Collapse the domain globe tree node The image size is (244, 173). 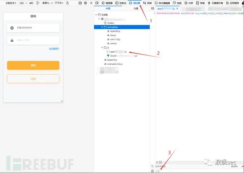coord(99,19)
